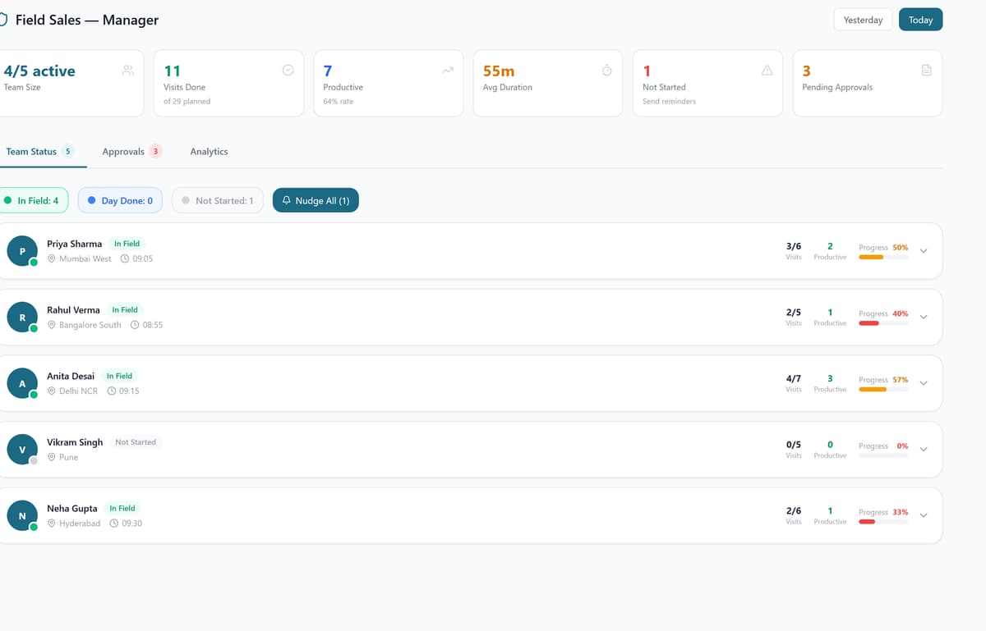Click Rahul Verma's avatar R
The height and width of the screenshot is (631, 986).
click(x=22, y=318)
